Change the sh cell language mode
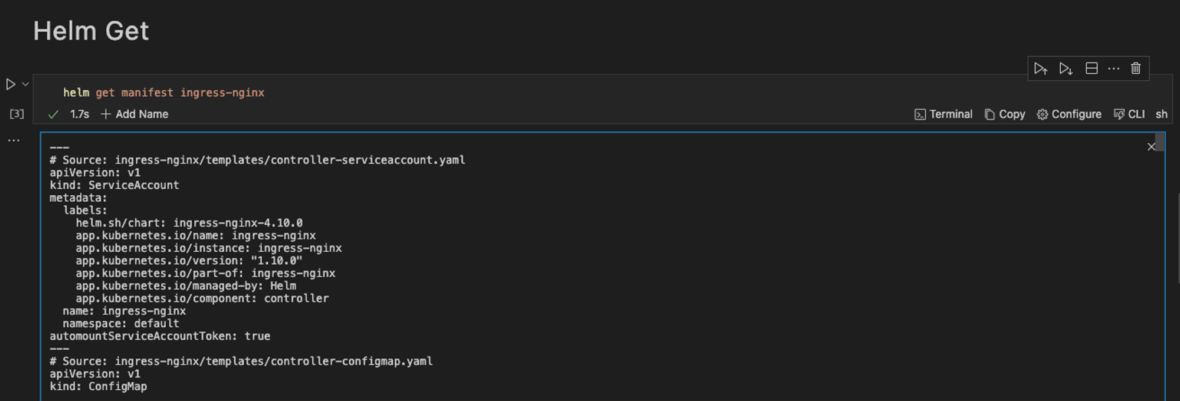Viewport: 1180px width, 401px height. [x=1161, y=114]
